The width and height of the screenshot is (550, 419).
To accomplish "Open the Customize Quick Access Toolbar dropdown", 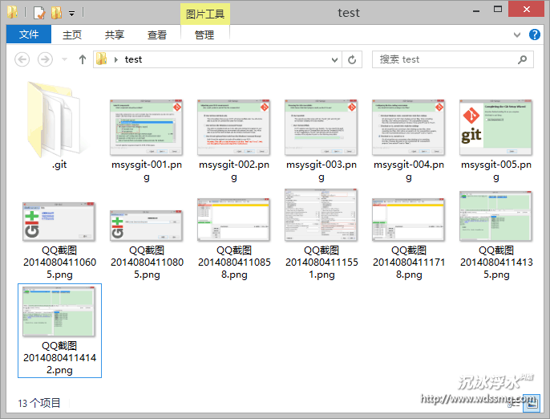I will click(71, 14).
